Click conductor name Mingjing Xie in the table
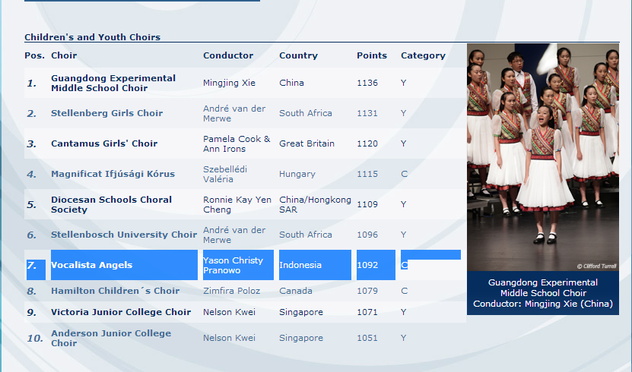This screenshot has width=632, height=372. click(x=229, y=83)
